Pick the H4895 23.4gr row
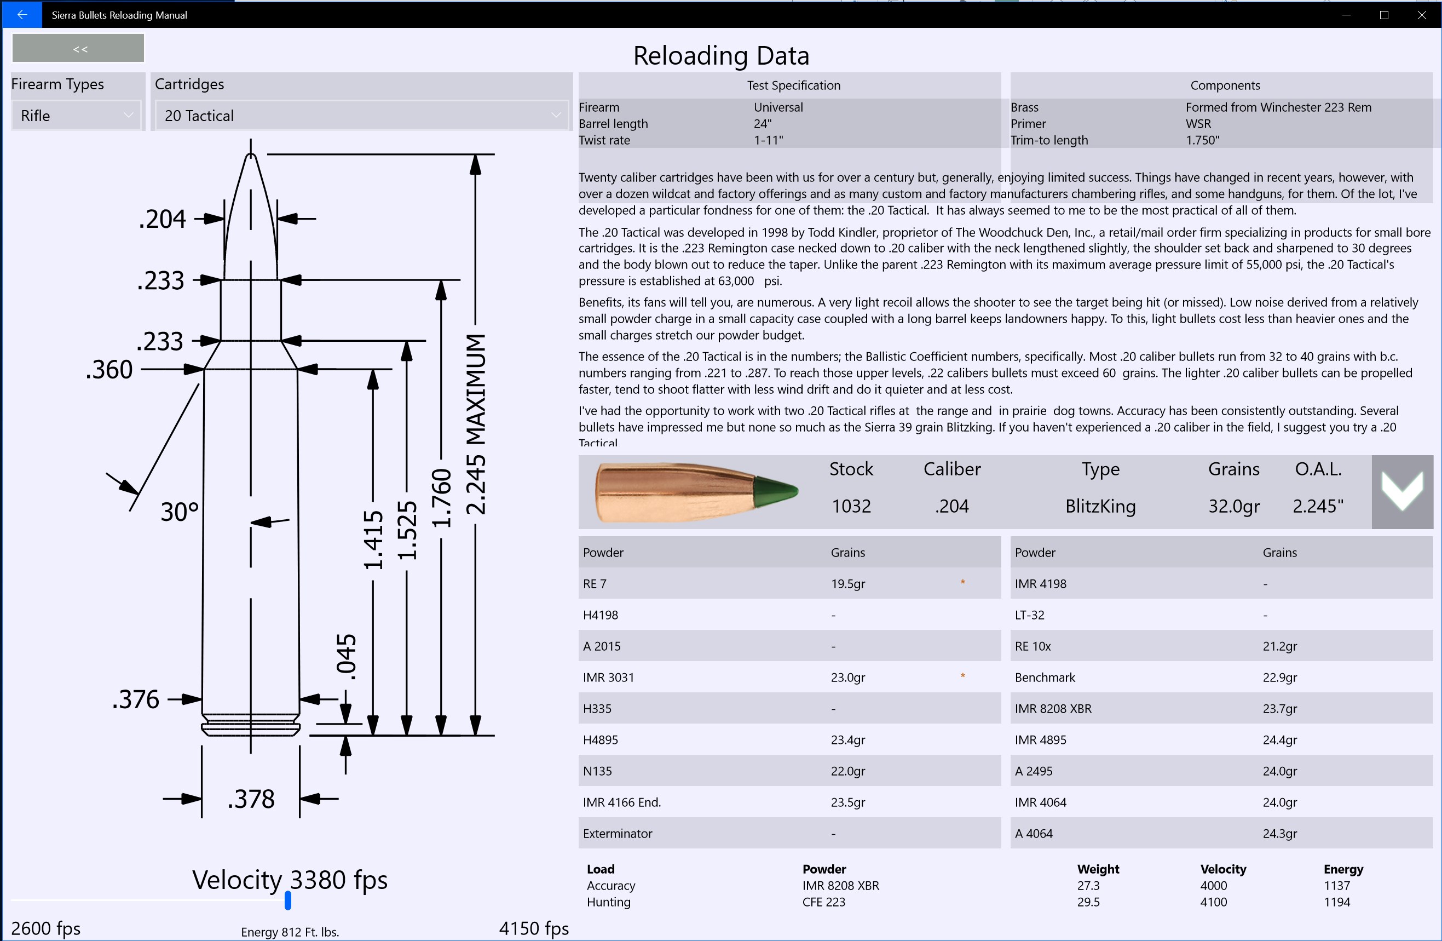This screenshot has height=941, width=1442. (789, 739)
